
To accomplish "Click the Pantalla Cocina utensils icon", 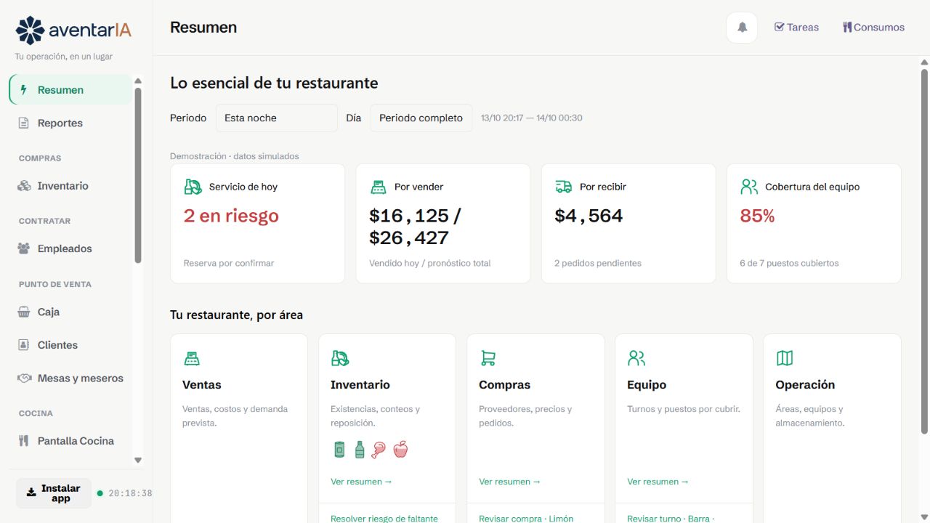I will coord(24,440).
